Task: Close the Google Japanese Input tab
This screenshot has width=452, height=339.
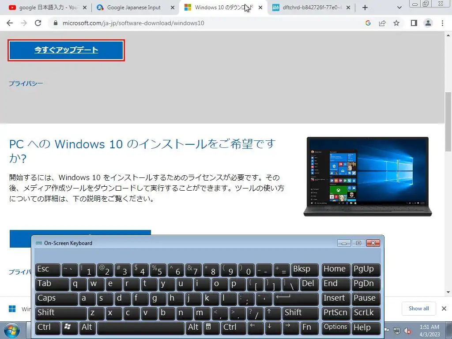Action: pos(173,8)
